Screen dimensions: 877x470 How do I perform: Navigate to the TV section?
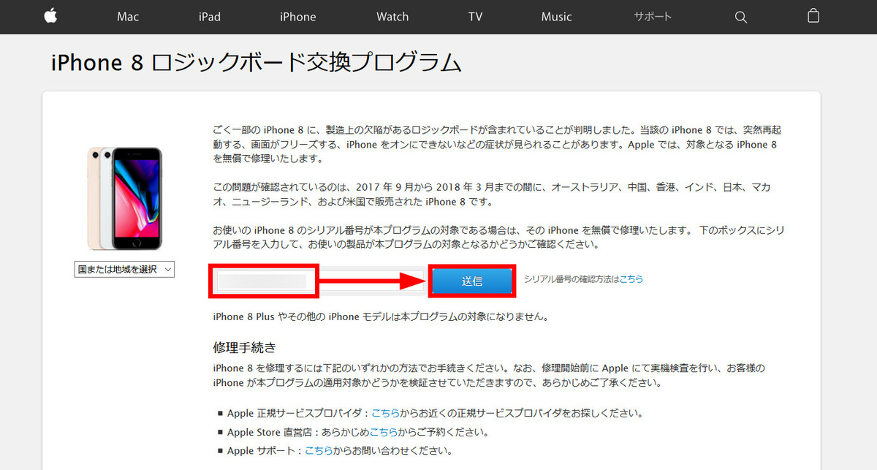point(475,17)
